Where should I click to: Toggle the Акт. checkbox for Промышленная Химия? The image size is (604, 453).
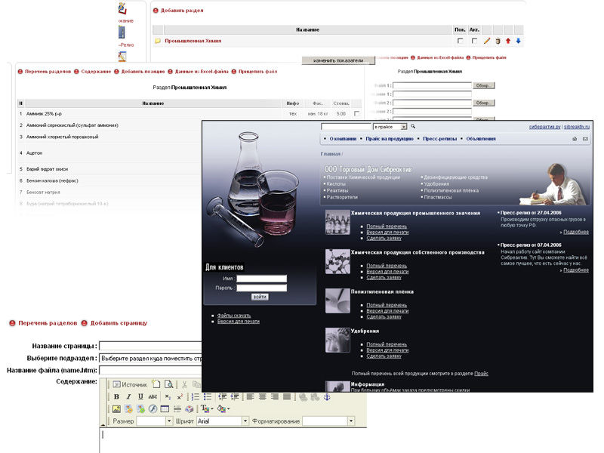click(x=474, y=41)
